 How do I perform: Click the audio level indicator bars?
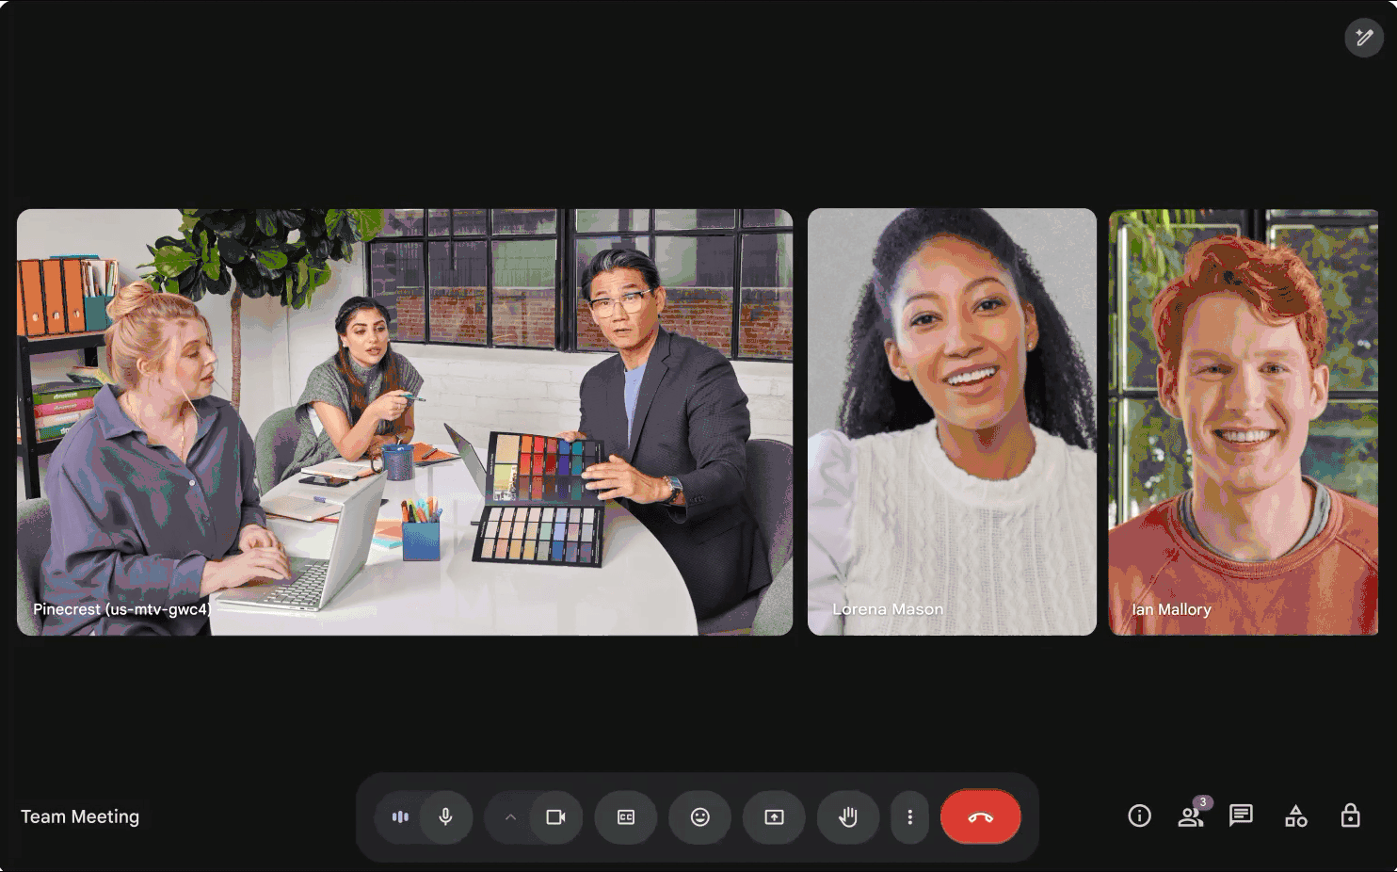tap(400, 816)
